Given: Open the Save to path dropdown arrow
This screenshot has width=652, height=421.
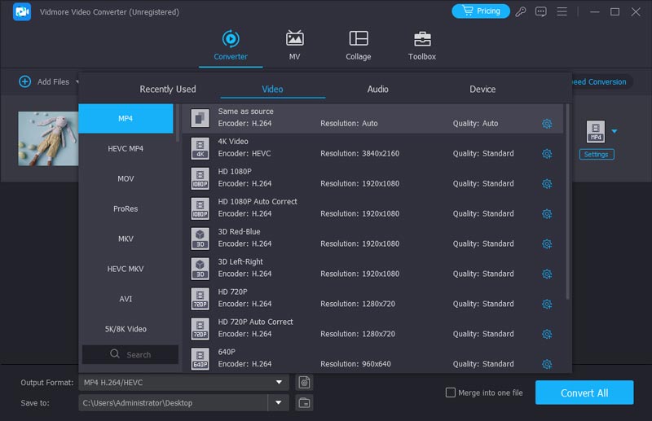Looking at the screenshot, I should (278, 402).
